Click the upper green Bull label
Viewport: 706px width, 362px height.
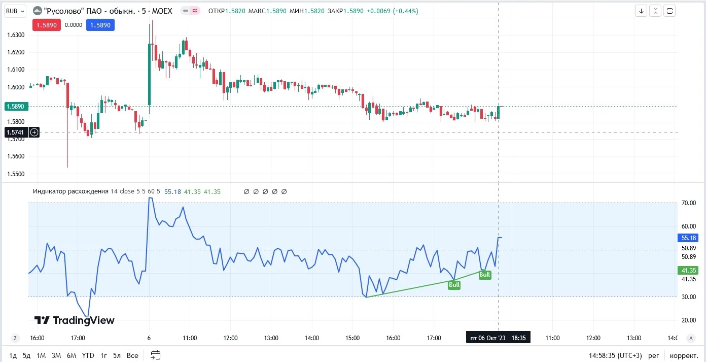tap(485, 275)
